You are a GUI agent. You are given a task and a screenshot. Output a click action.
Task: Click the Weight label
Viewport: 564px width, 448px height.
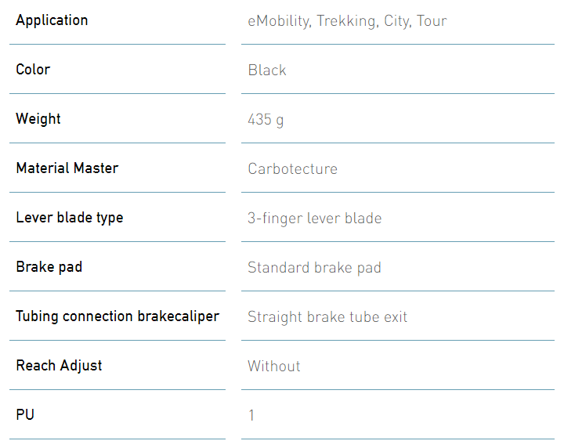point(38,119)
